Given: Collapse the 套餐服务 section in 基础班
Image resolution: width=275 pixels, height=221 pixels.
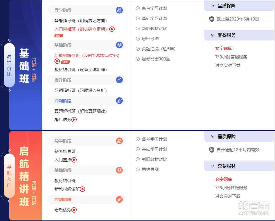Looking at the screenshot, I should point(213,35).
